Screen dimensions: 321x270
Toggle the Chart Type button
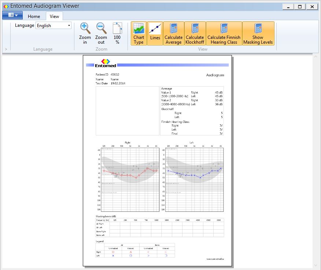pos(139,33)
